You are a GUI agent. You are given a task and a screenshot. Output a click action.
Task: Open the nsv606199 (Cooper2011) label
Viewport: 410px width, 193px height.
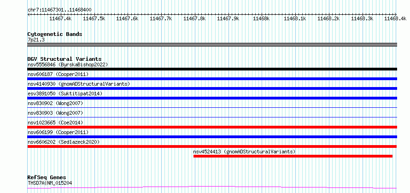(58, 132)
